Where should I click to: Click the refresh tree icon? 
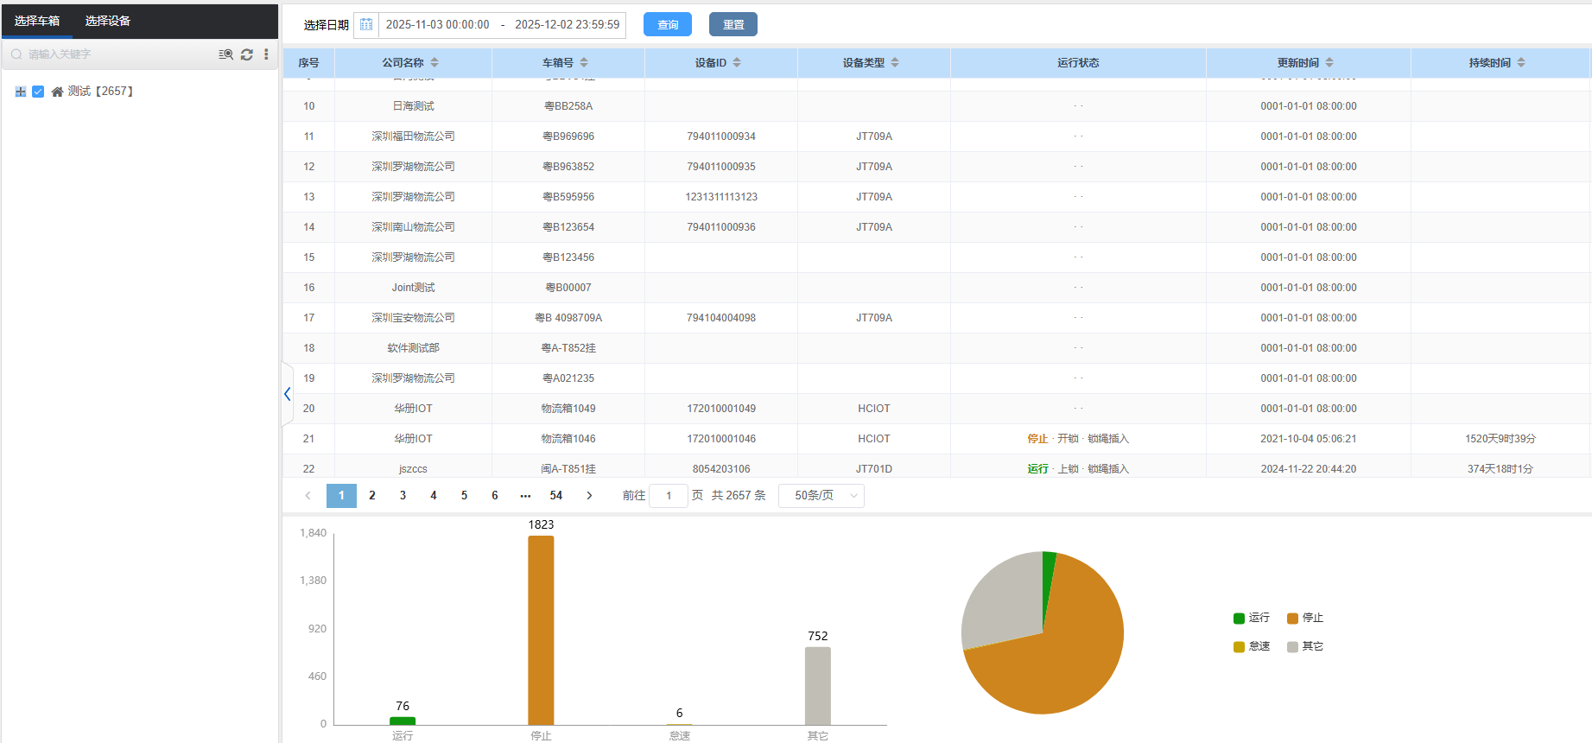[x=247, y=54]
